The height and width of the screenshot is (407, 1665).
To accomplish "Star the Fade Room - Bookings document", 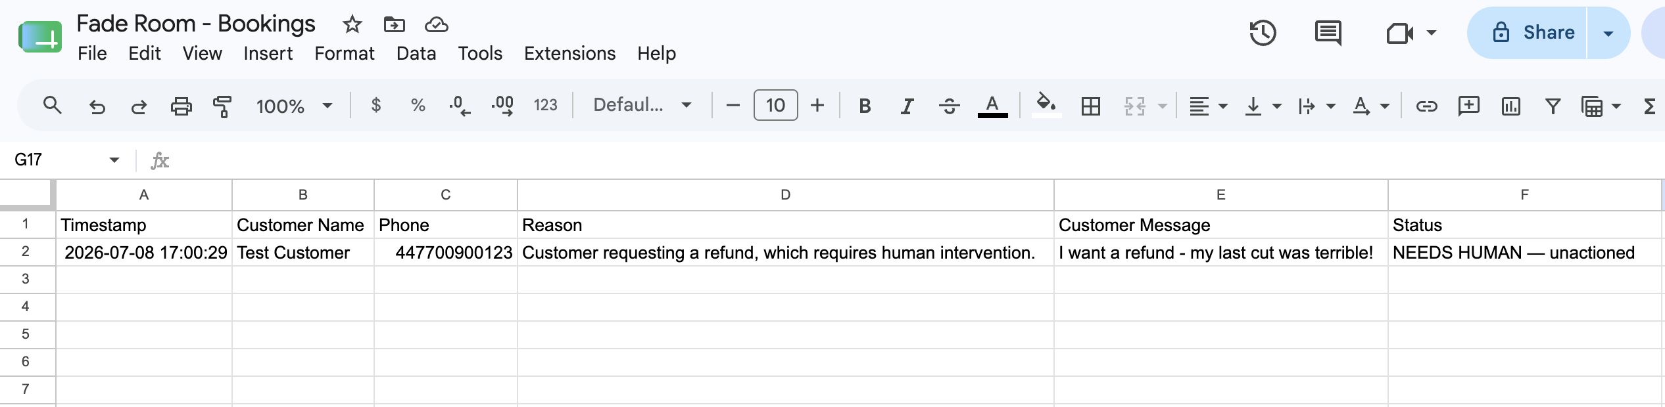I will [352, 25].
